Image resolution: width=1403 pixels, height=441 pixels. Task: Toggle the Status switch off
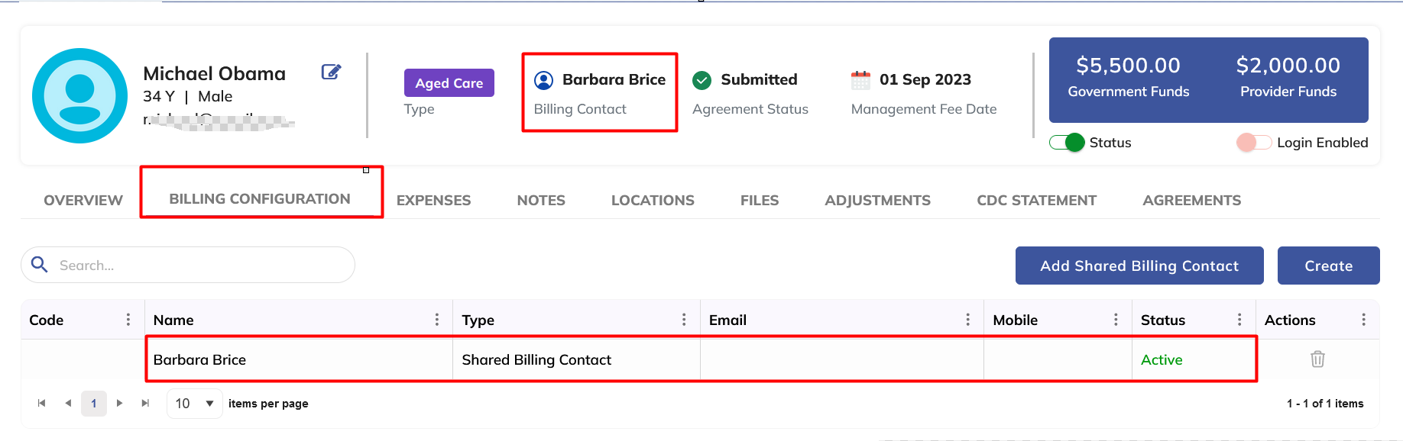[x=1067, y=143]
